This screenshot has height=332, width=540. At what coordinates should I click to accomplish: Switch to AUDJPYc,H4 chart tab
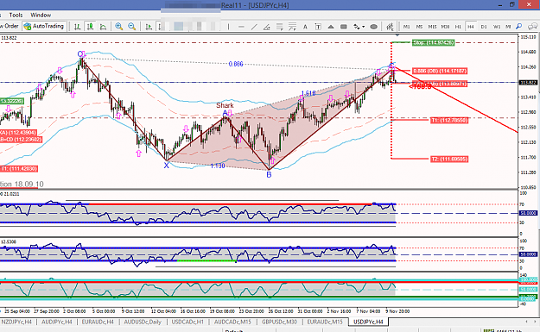[x=56, y=322]
